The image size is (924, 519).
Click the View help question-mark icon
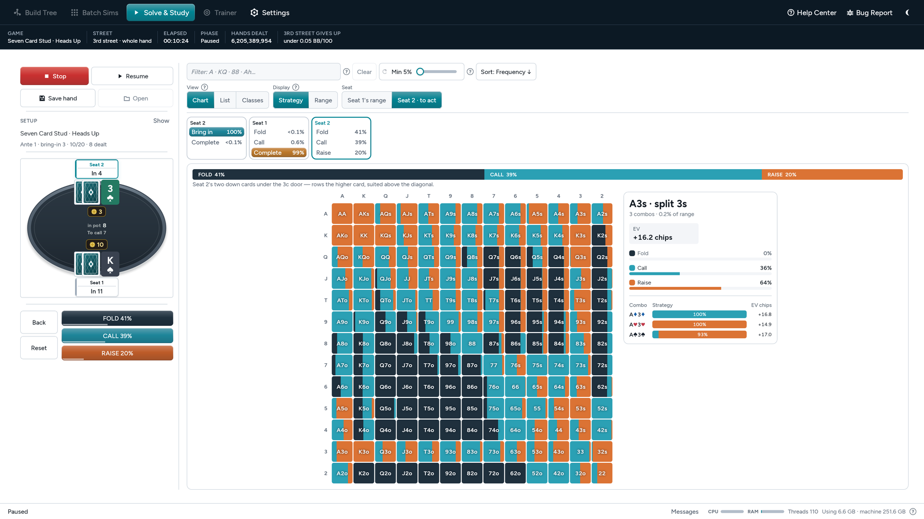(205, 87)
